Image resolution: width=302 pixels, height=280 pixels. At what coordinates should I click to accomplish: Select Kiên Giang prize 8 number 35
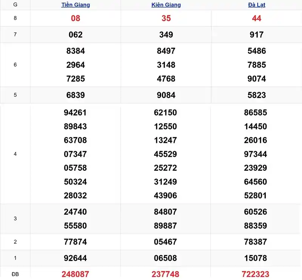pos(166,18)
